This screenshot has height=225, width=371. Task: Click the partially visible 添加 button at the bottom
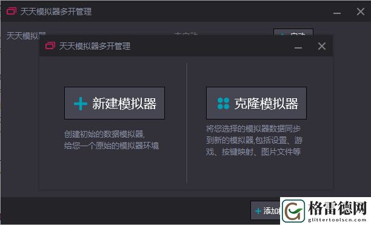coord(266,210)
